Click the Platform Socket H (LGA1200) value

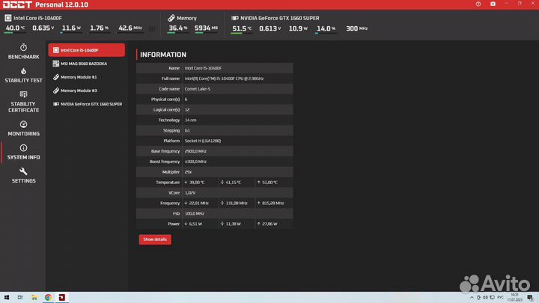pos(203,141)
